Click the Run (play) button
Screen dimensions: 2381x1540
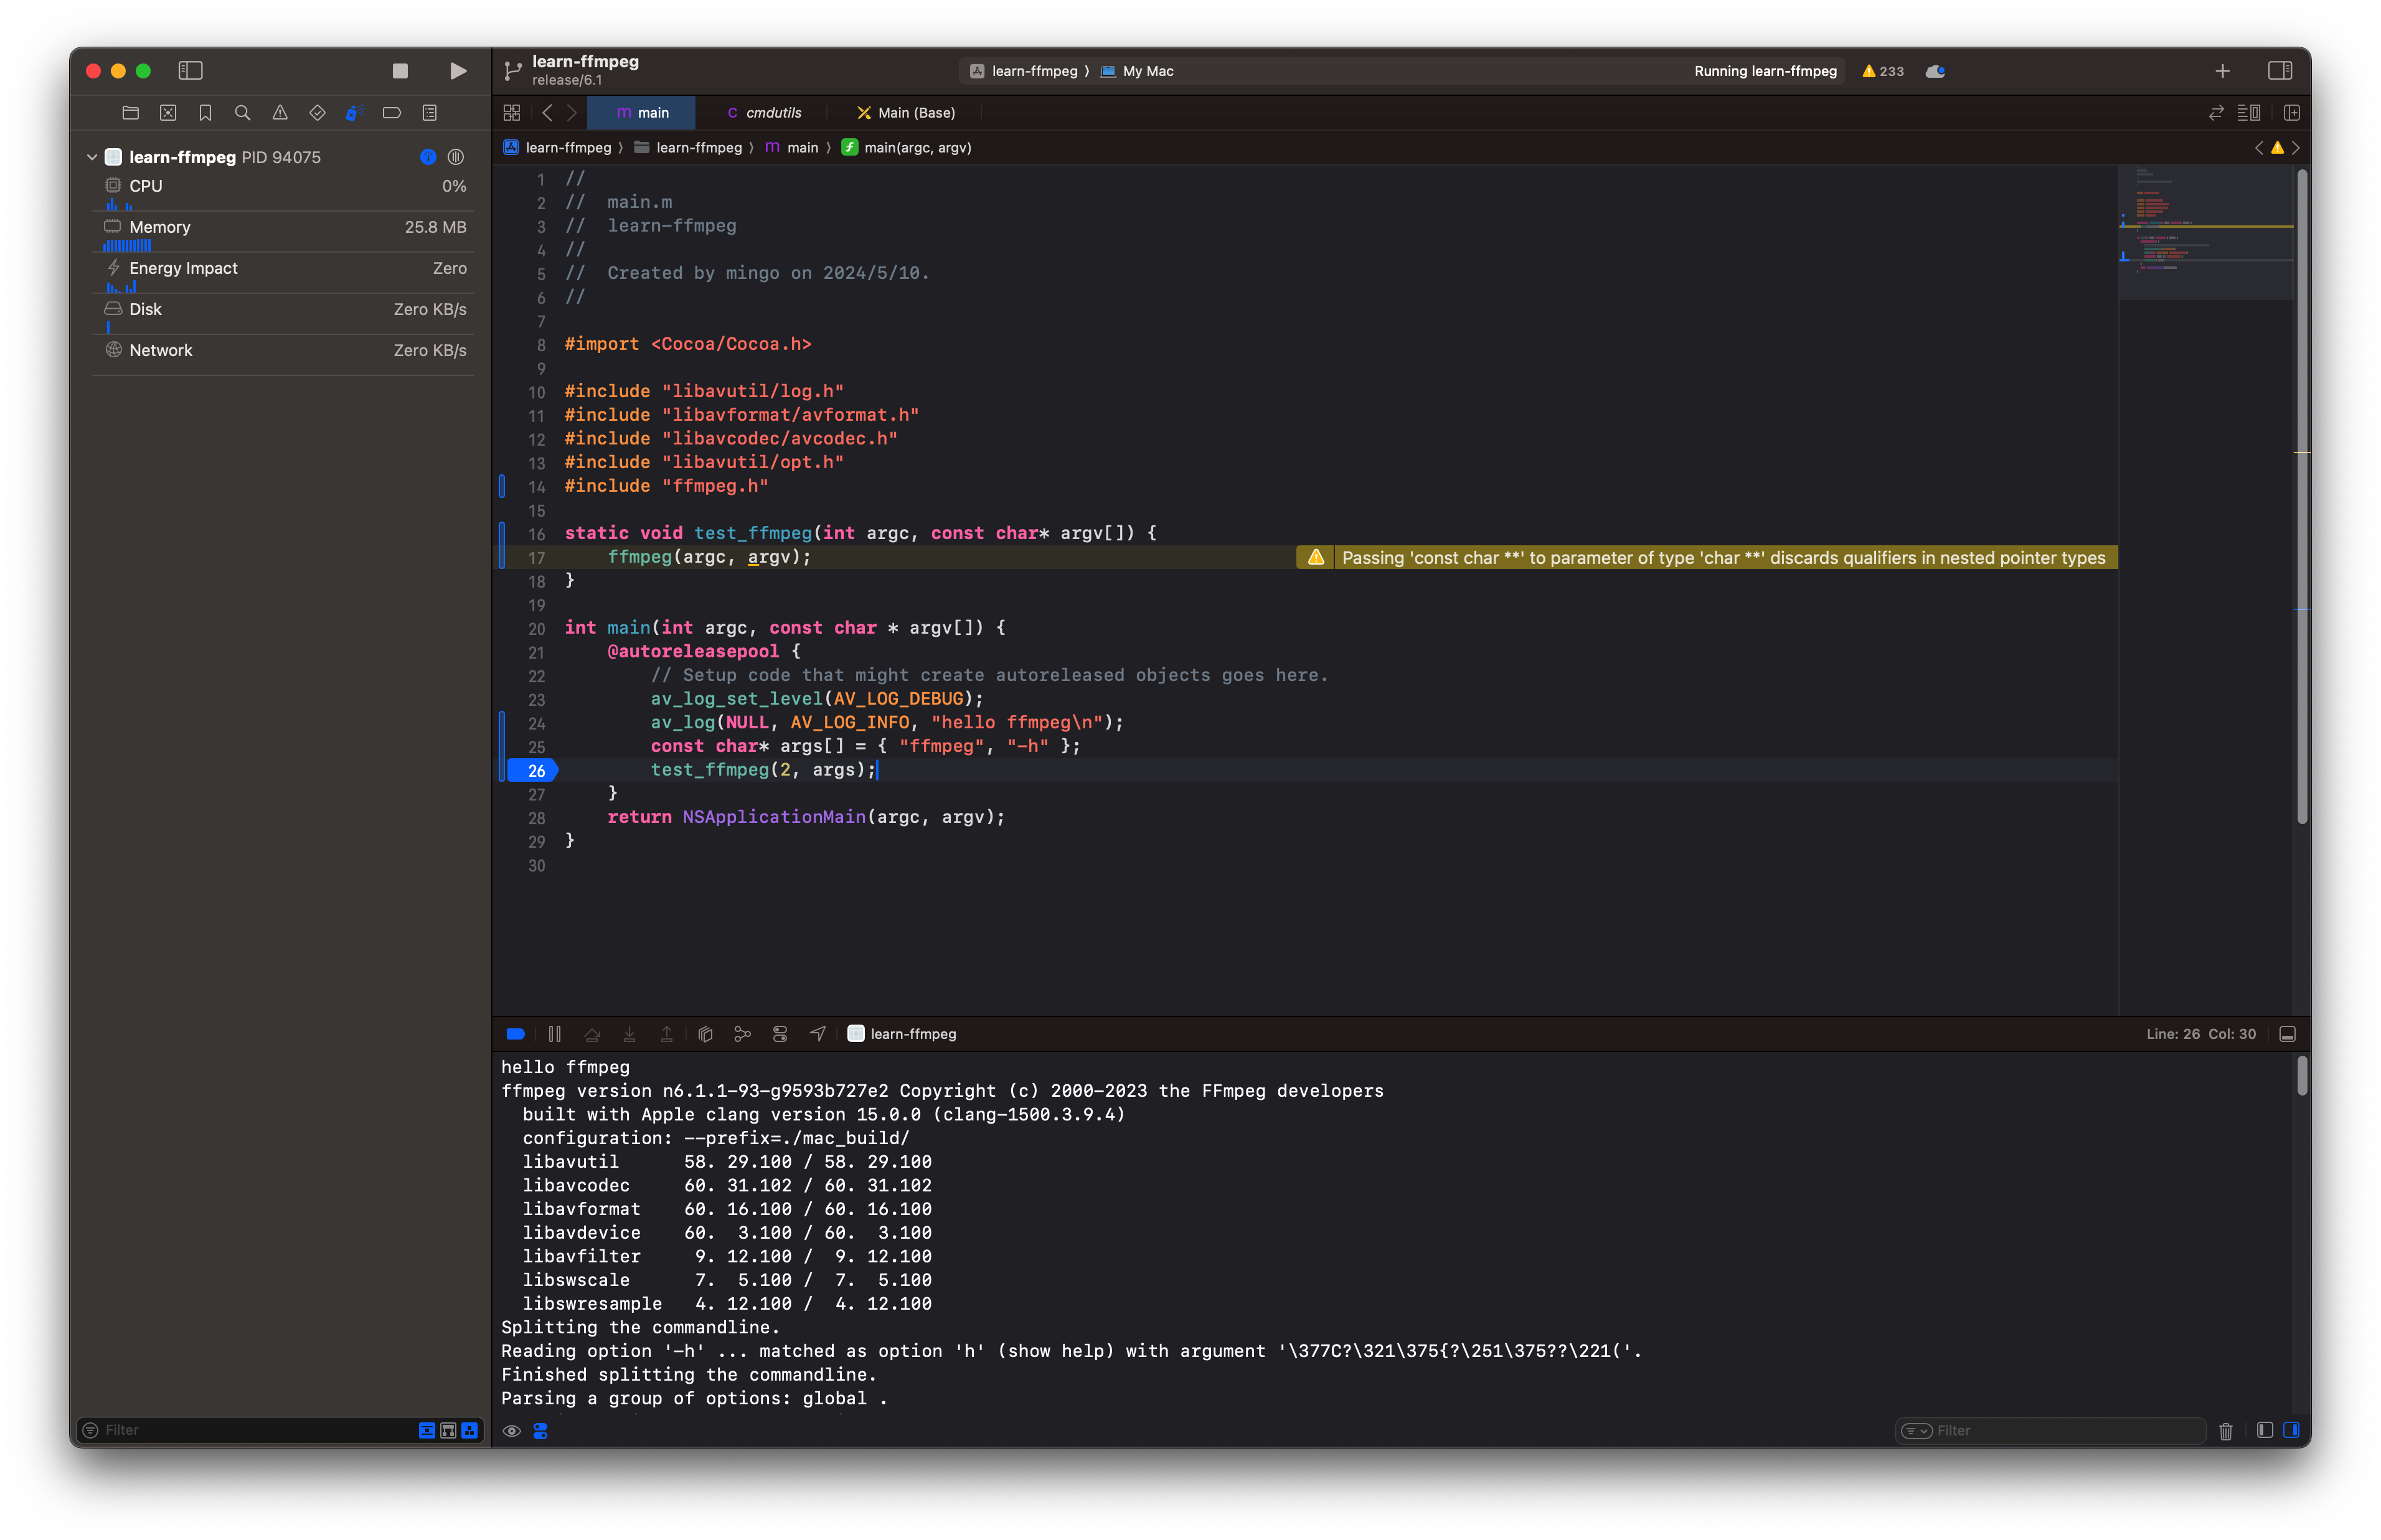click(458, 71)
